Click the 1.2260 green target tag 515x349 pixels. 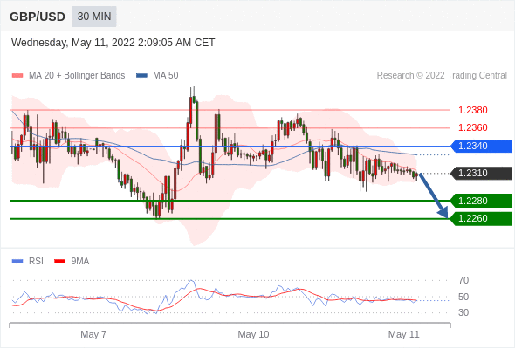481,219
